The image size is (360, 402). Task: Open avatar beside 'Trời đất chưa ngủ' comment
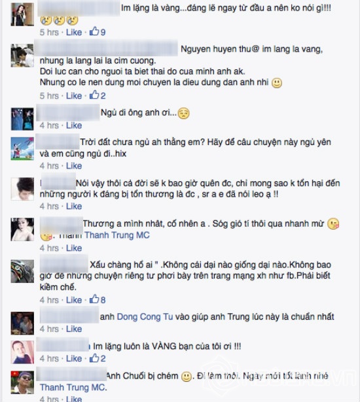tap(22, 148)
